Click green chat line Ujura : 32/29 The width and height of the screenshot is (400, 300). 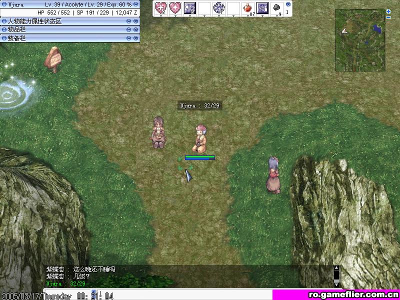(x=66, y=283)
